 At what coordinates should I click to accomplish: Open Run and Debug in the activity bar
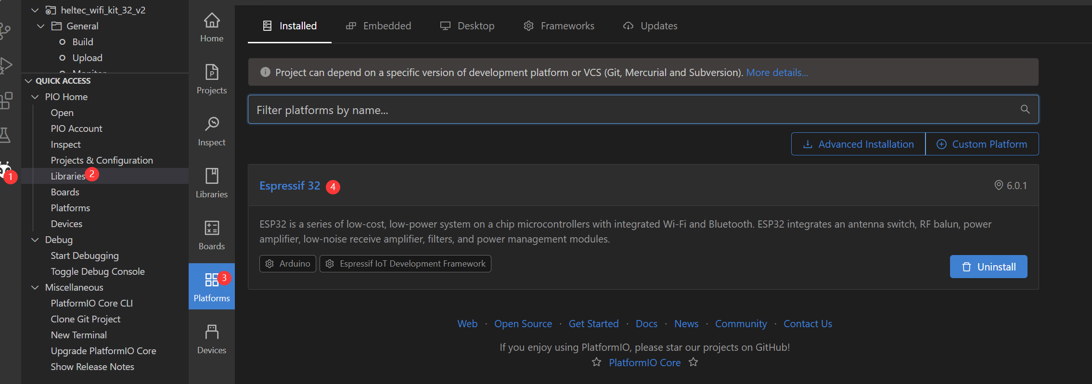(5, 65)
